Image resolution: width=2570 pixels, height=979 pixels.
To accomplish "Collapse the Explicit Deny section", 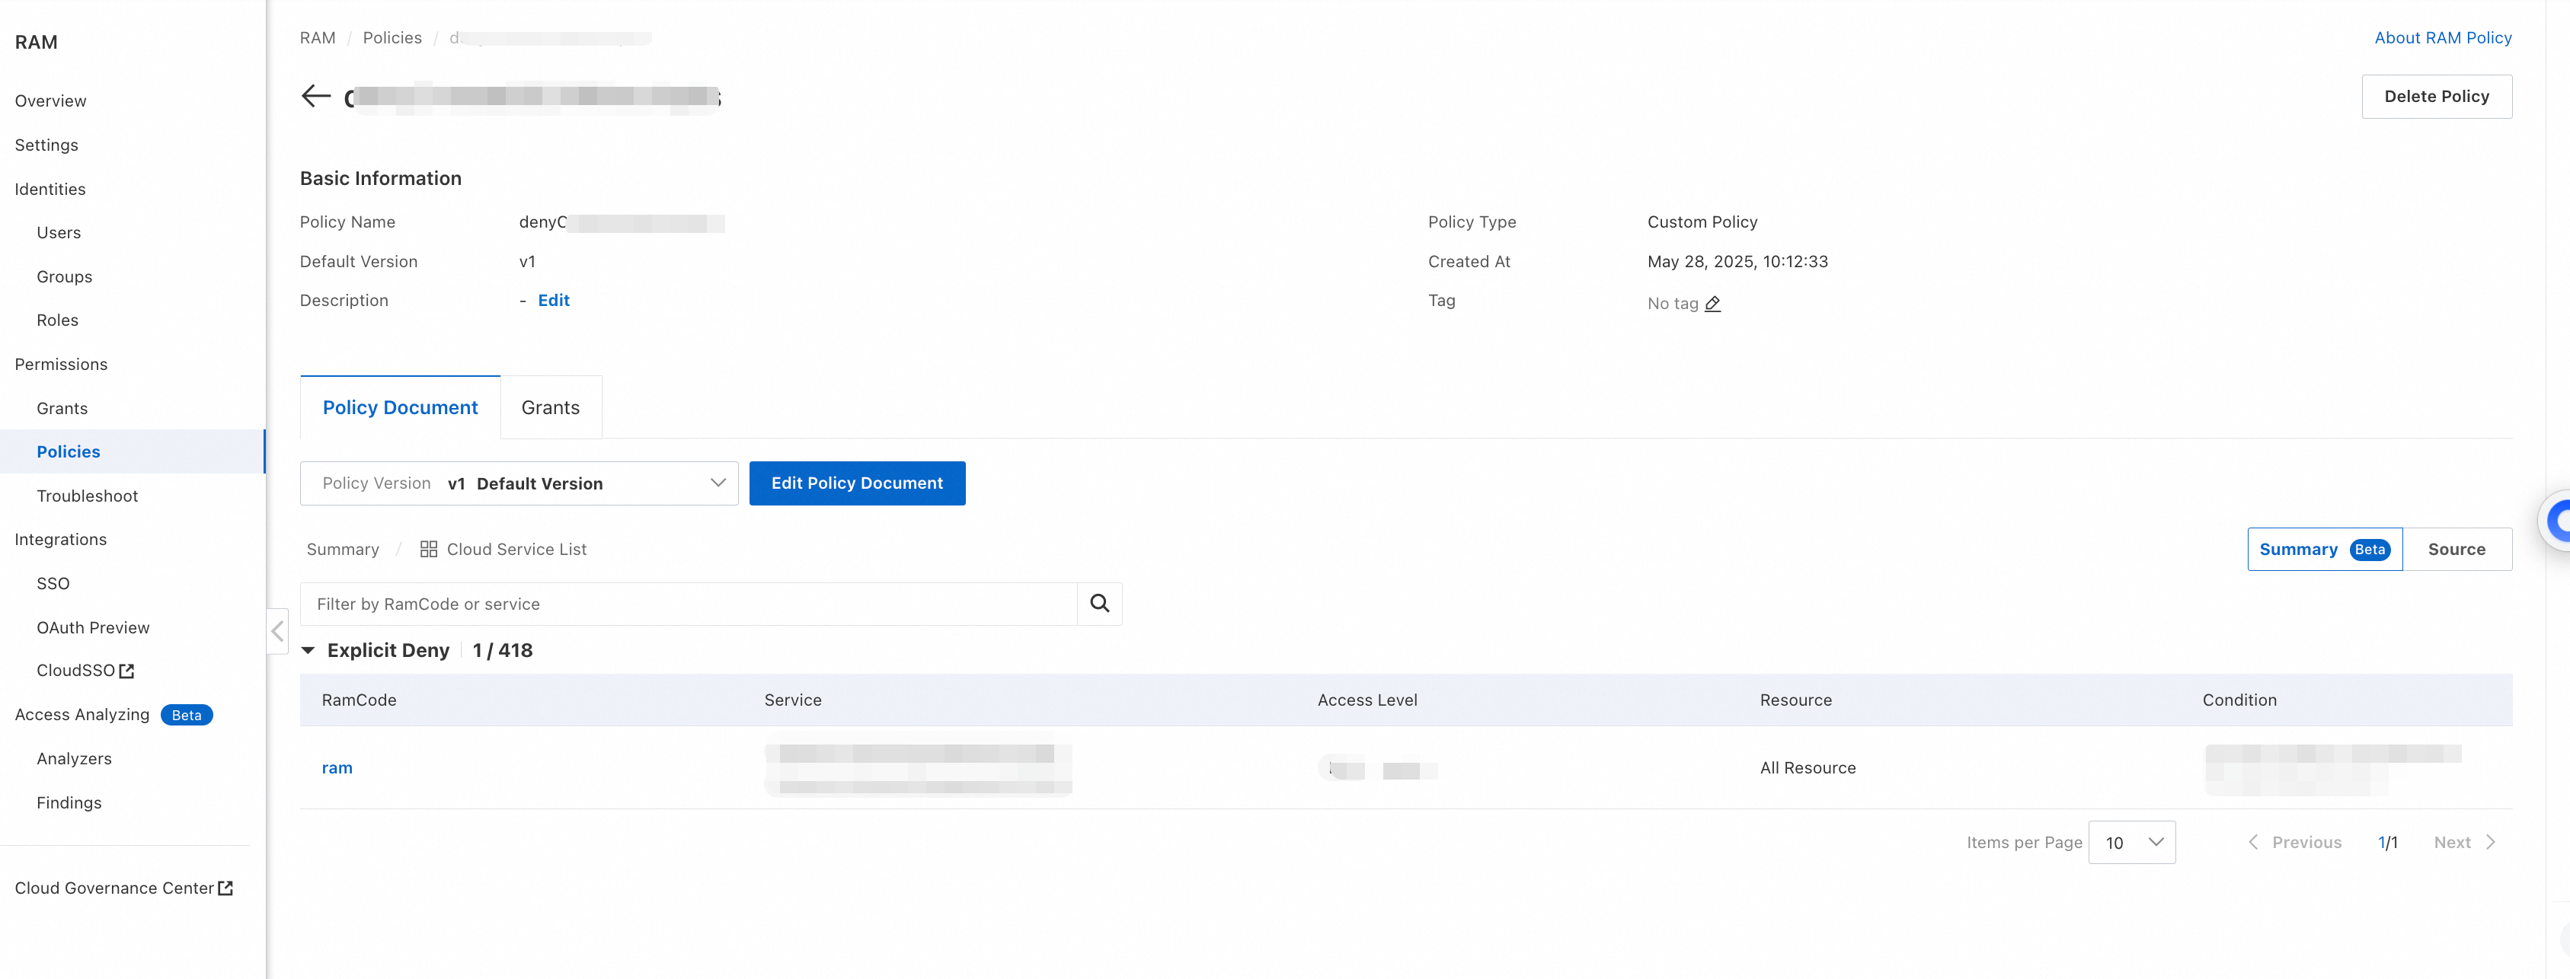I will (308, 651).
